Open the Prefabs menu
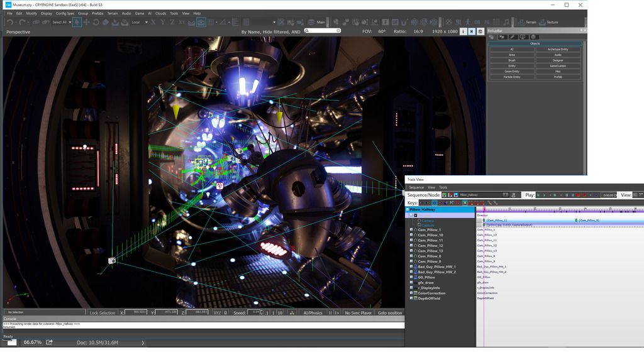The width and height of the screenshot is (644, 362). coord(97,13)
